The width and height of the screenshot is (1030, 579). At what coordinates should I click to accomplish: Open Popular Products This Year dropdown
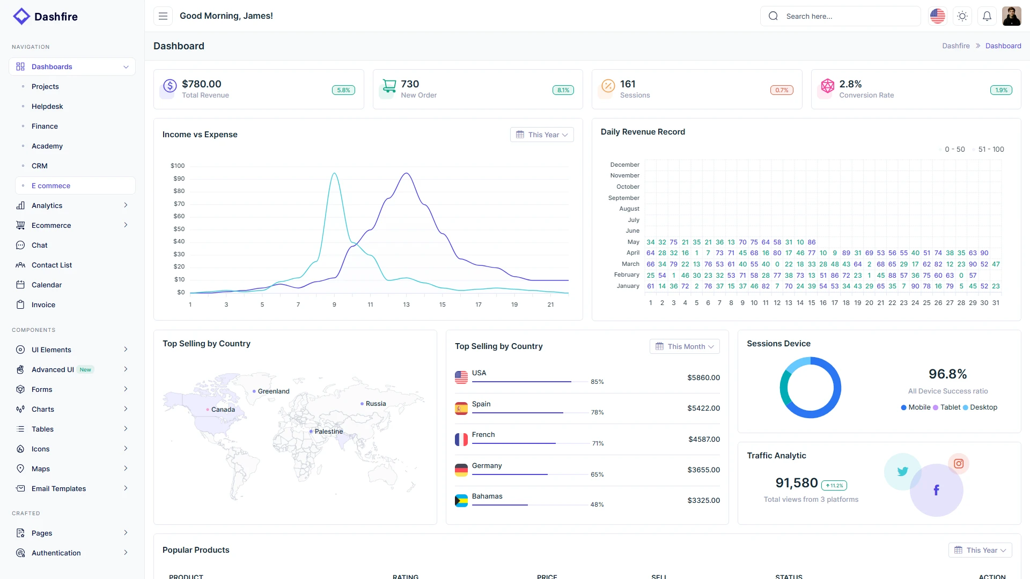[980, 550]
